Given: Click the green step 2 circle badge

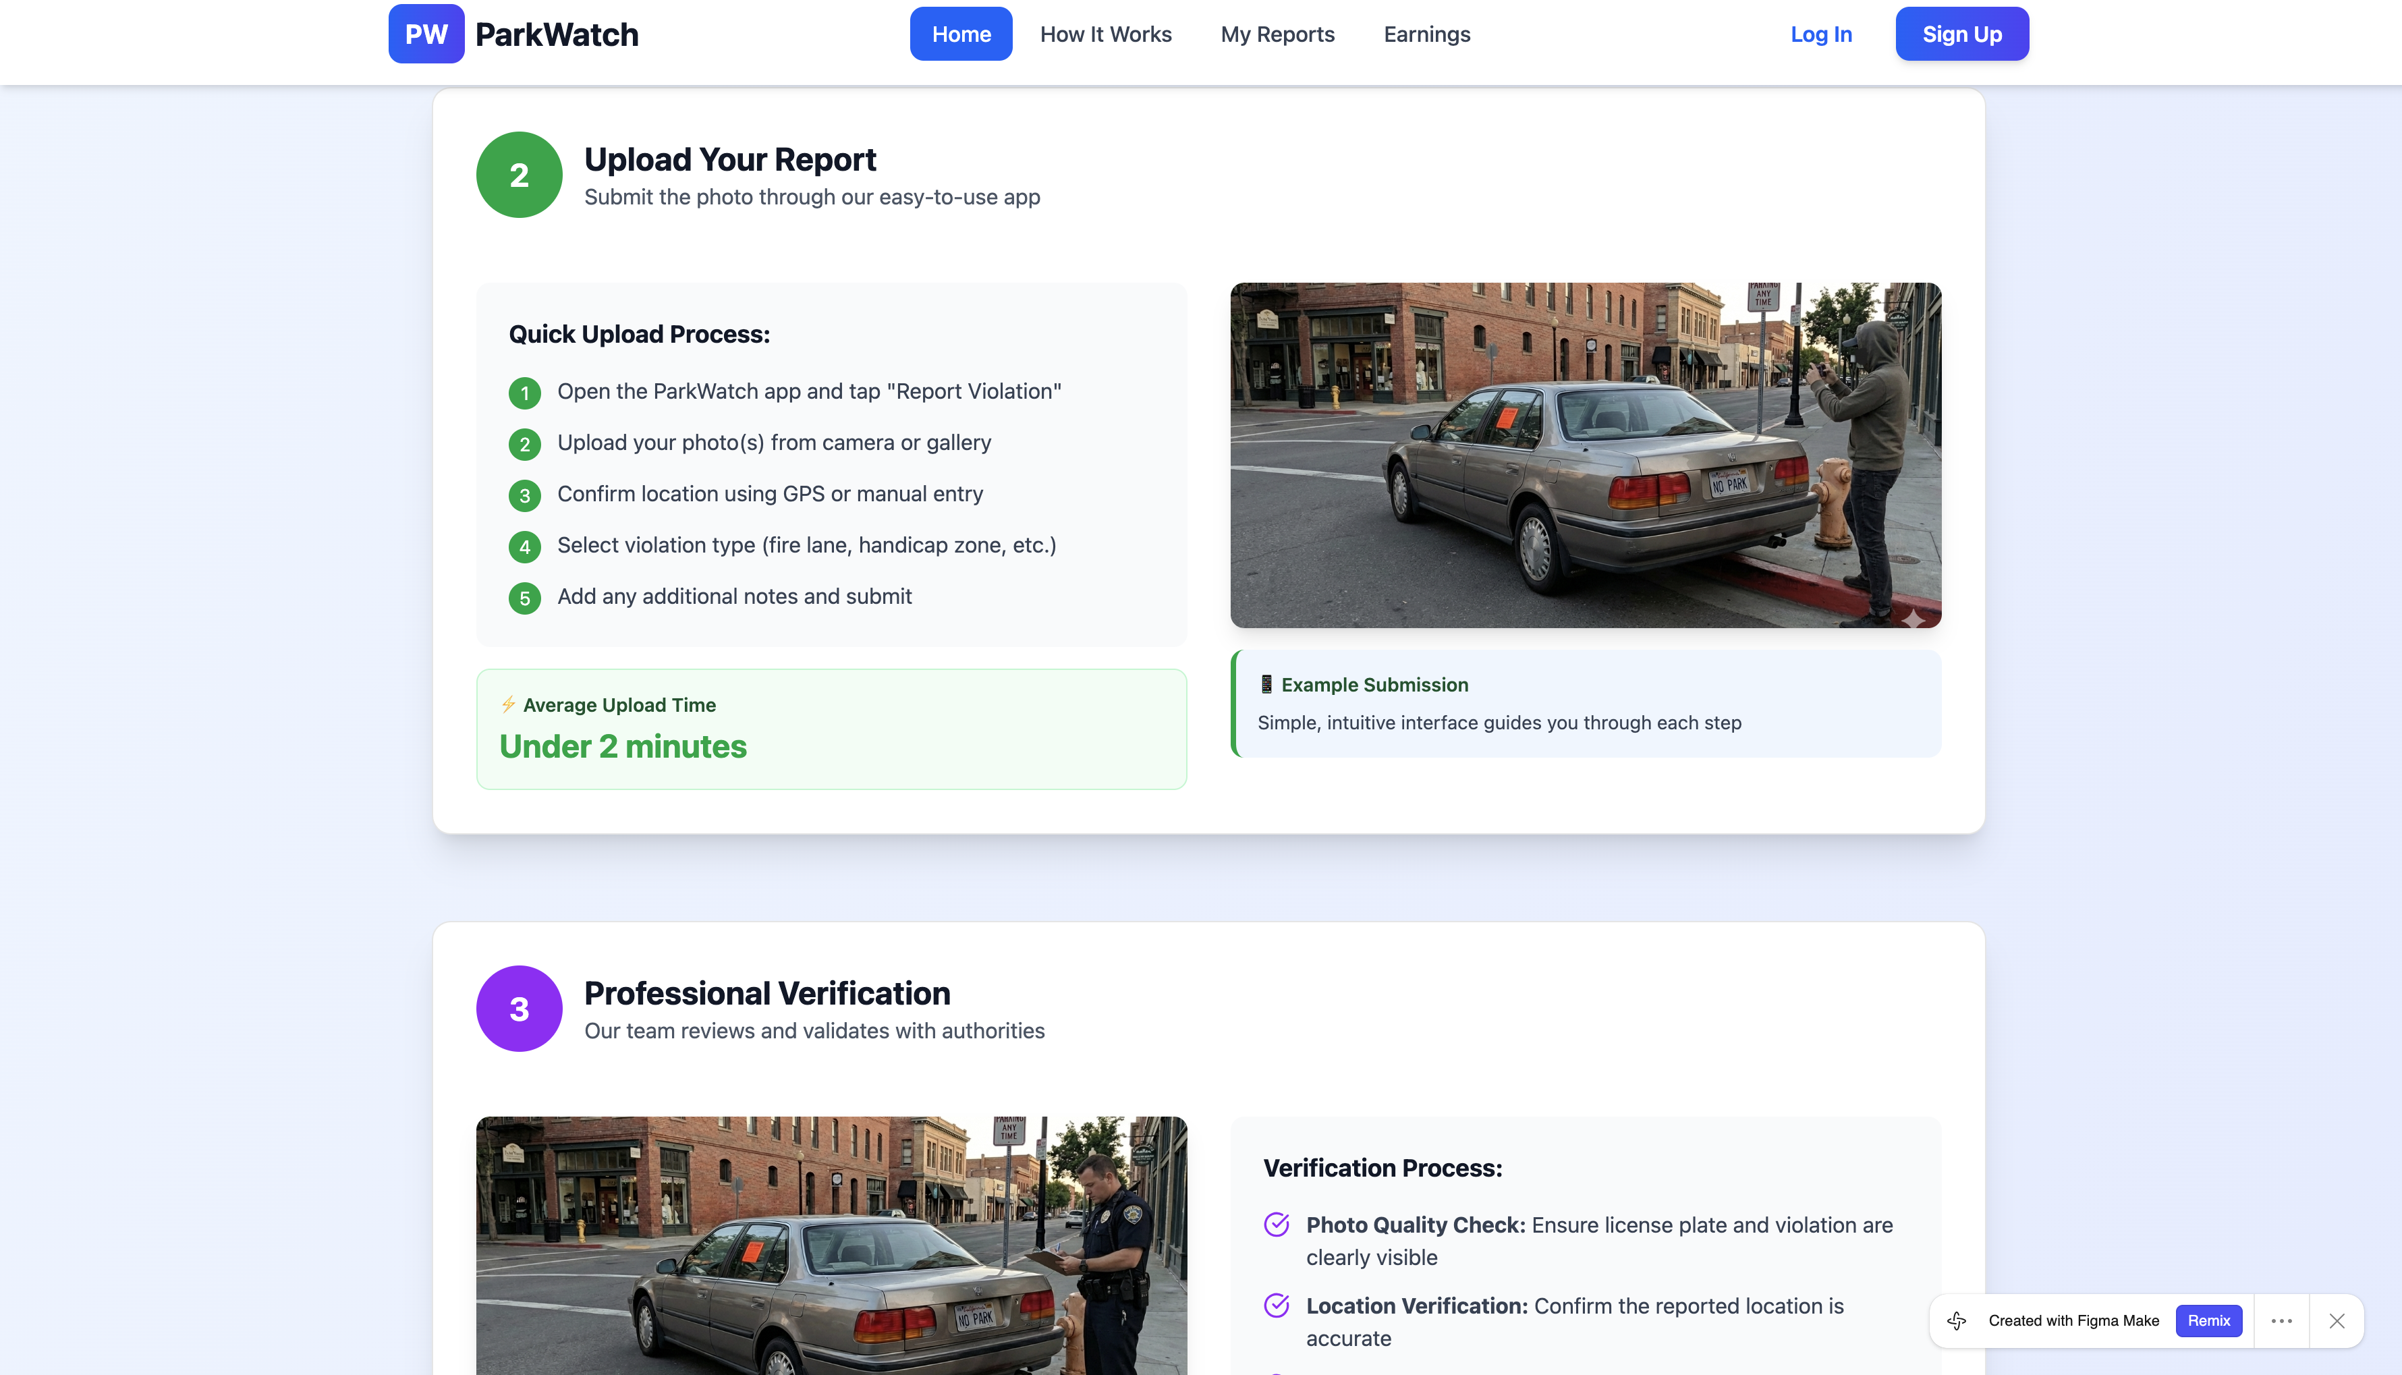Looking at the screenshot, I should (x=518, y=175).
